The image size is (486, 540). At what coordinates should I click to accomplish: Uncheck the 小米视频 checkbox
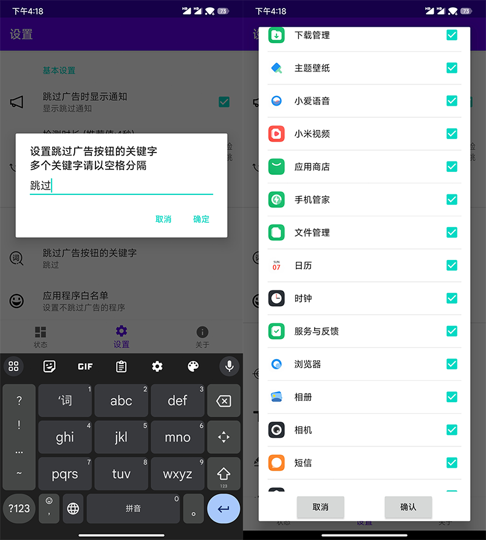(451, 134)
